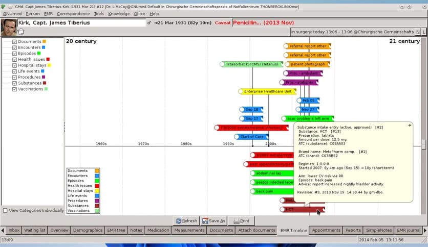Image resolution: width=428 pixels, height=247 pixels.
Task: Open the Help menu
Action: pos(154,14)
